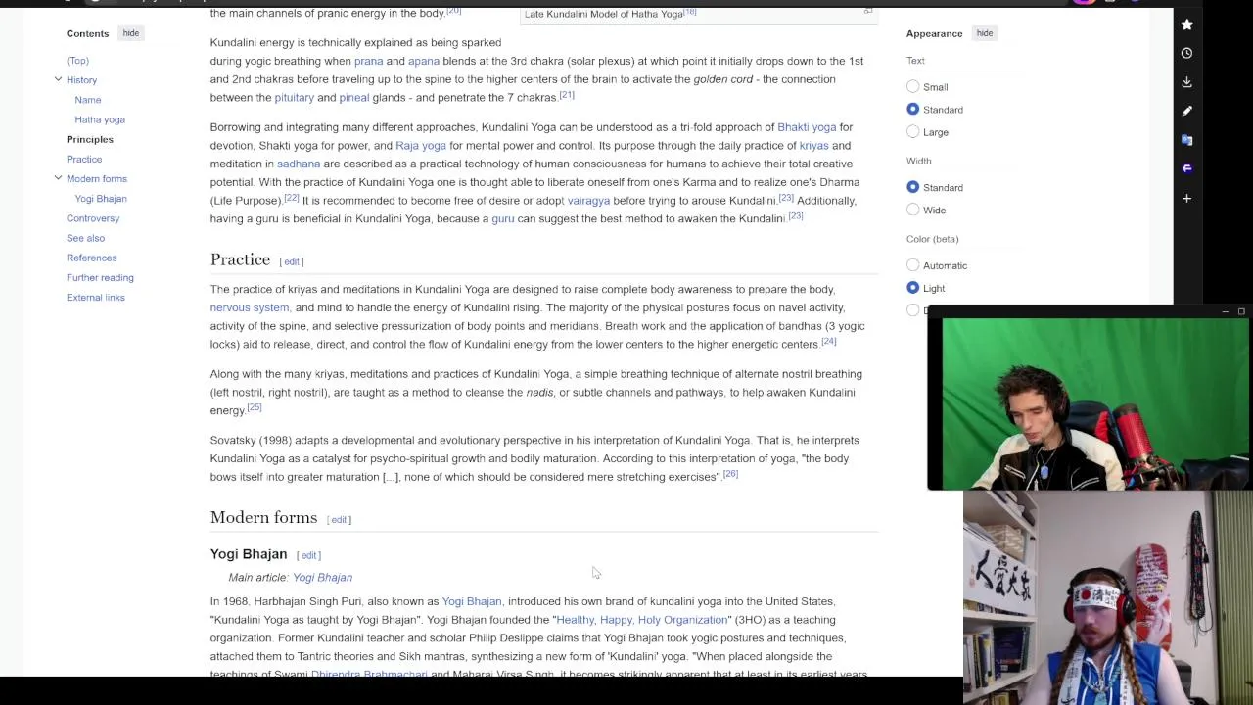Viewport: 1253px width, 705px height.
Task: Open the Yogi Bhajan link in the 1968 paragraph
Action: pos(472,601)
